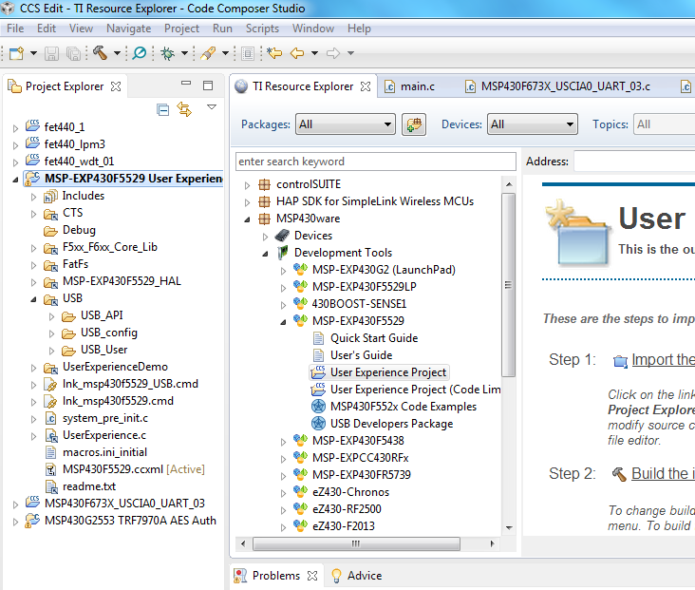Click the last edit location icon
This screenshot has width=695, height=590.
tap(274, 53)
